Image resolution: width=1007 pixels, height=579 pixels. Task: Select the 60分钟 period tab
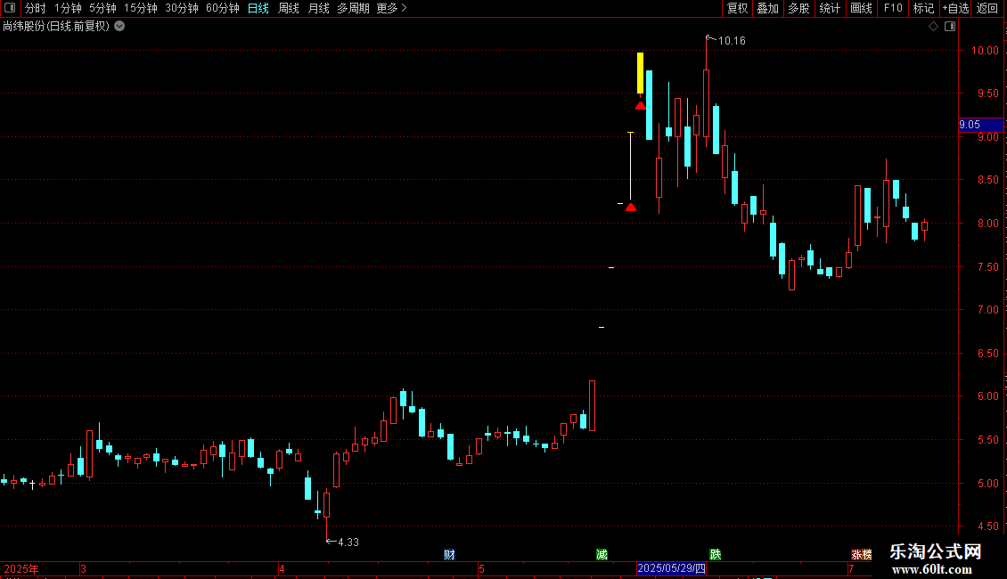(223, 8)
